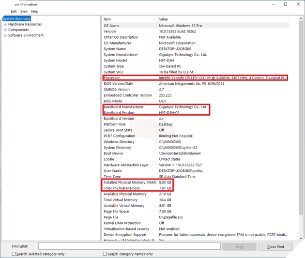Expand the Software Environment node

pos(5,35)
